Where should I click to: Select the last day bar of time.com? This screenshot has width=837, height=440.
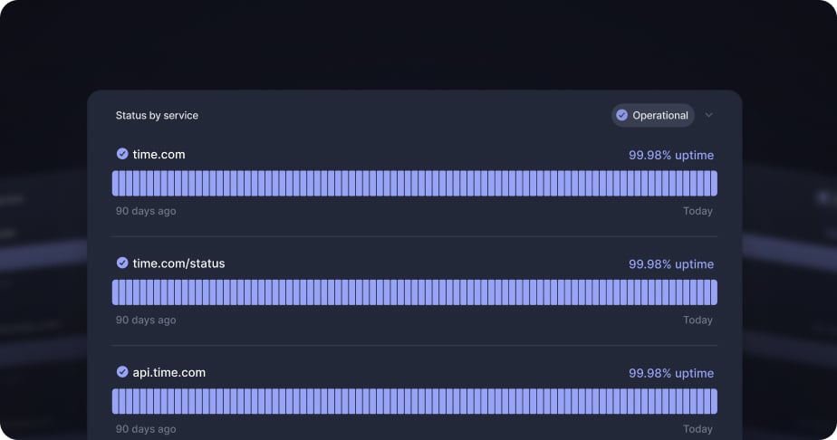pos(714,184)
